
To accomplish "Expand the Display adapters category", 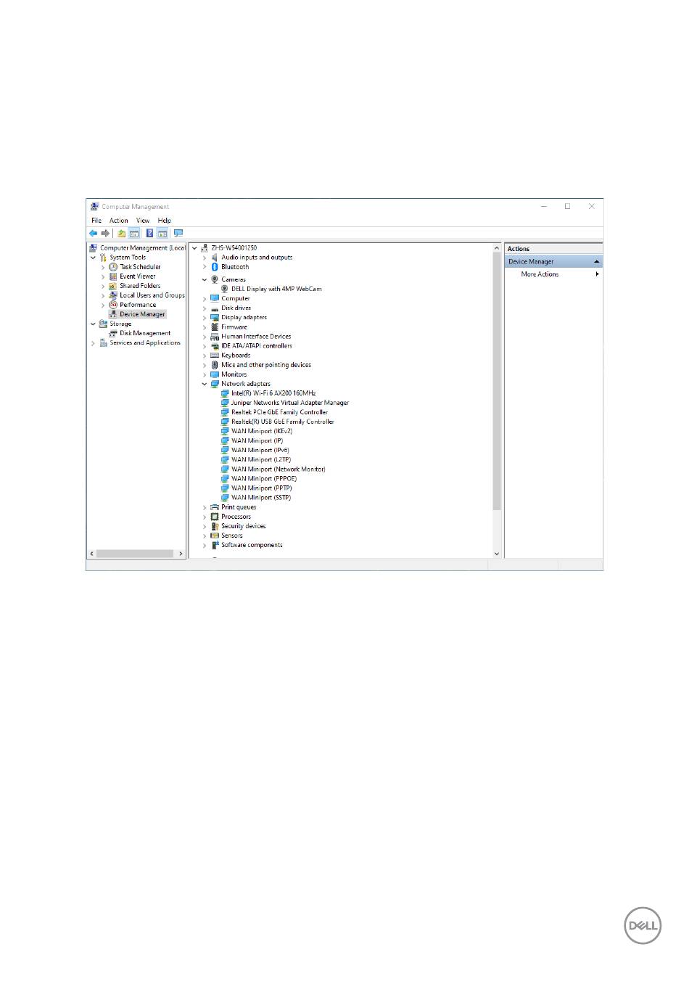I will point(205,318).
